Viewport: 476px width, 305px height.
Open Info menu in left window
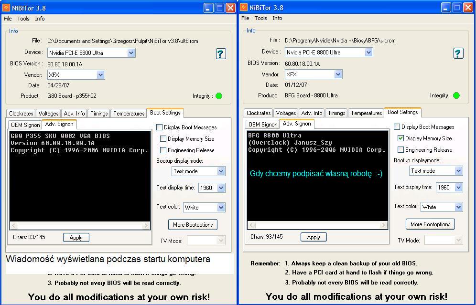pos(40,19)
